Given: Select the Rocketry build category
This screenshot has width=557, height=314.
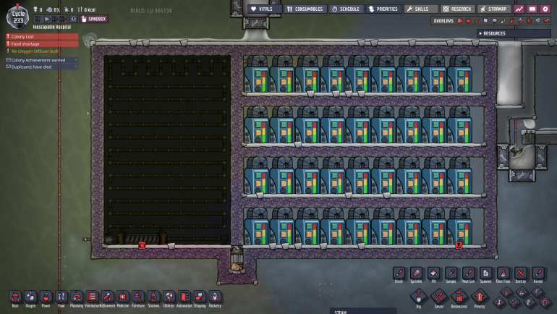Looking at the screenshot, I should pos(215,297).
